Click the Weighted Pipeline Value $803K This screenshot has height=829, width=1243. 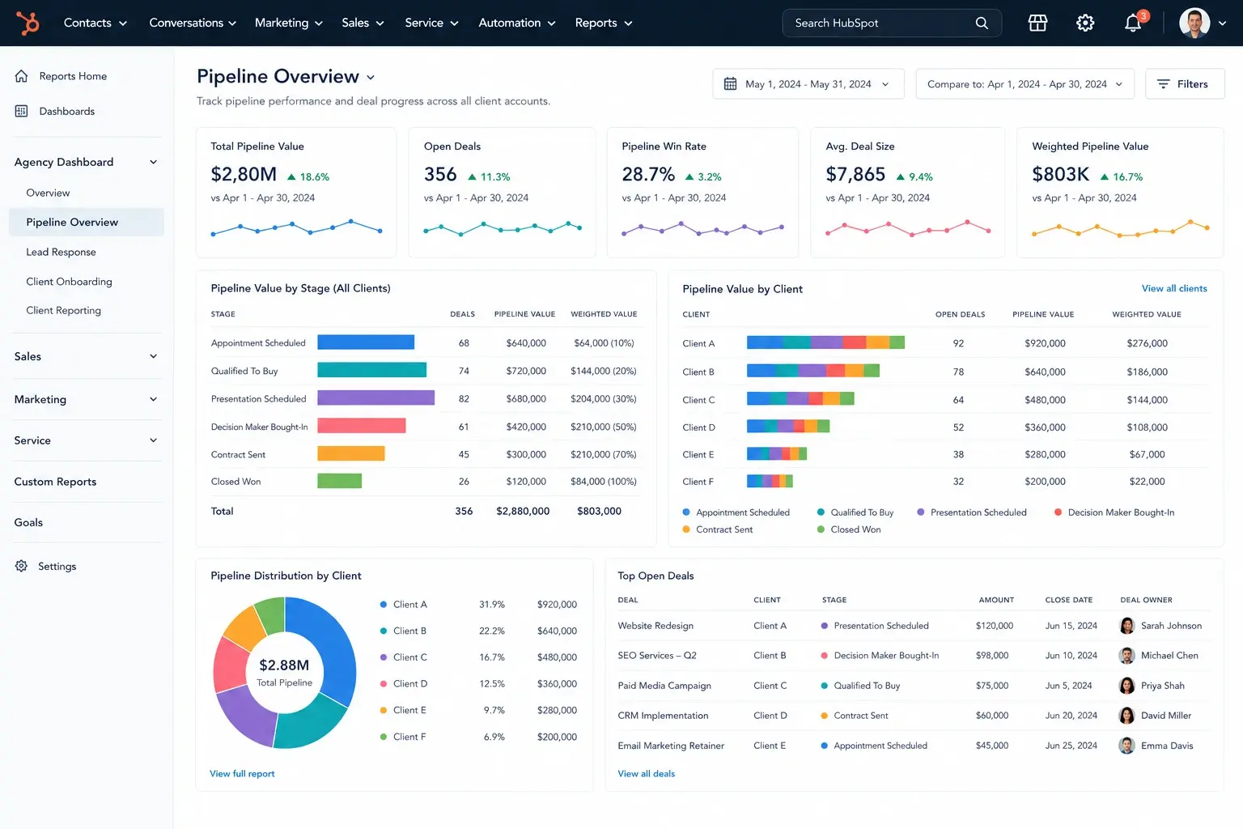point(1060,175)
